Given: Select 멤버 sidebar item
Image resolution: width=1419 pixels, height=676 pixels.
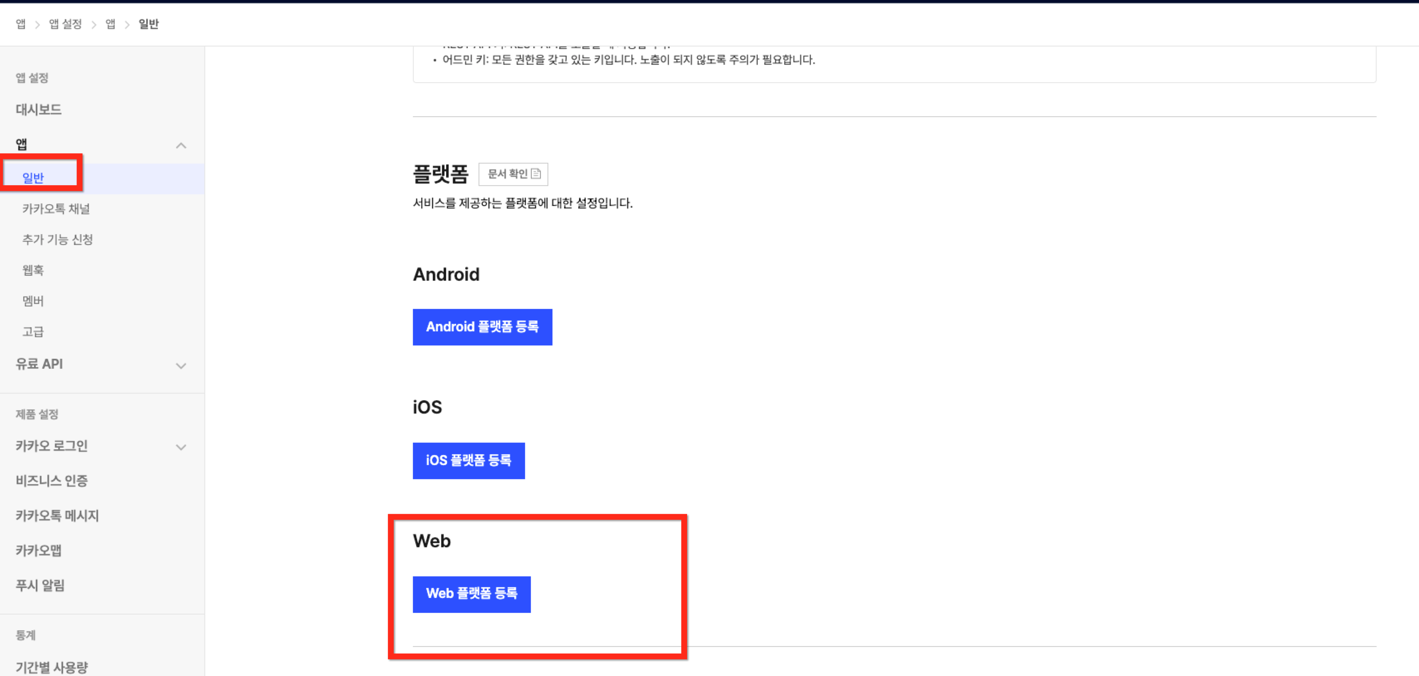Looking at the screenshot, I should (x=33, y=301).
